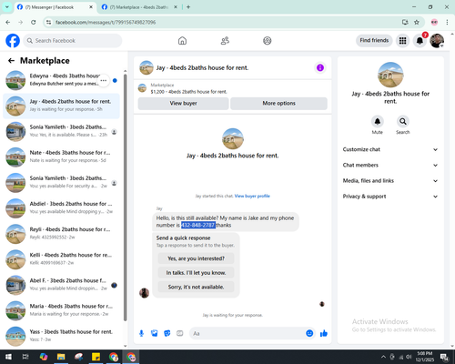Open Sonia Yamileth conversation from 2w ago
Image resolution: width=455 pixels, height=364 pixels.
[62, 183]
